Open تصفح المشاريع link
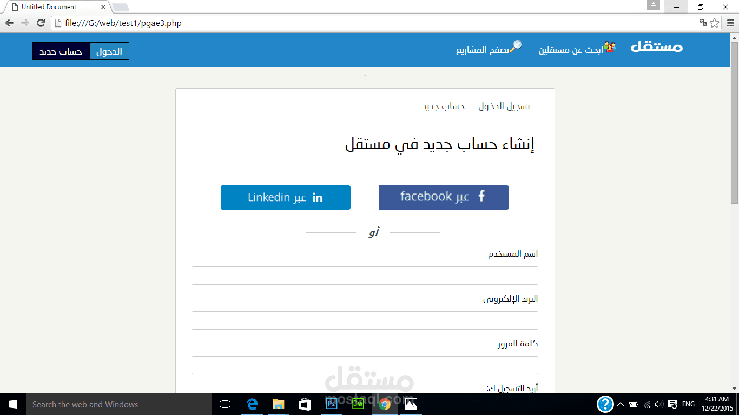The width and height of the screenshot is (739, 415). [x=483, y=50]
